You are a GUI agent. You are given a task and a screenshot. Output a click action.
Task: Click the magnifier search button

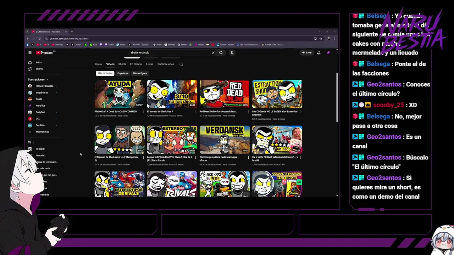pos(221,53)
